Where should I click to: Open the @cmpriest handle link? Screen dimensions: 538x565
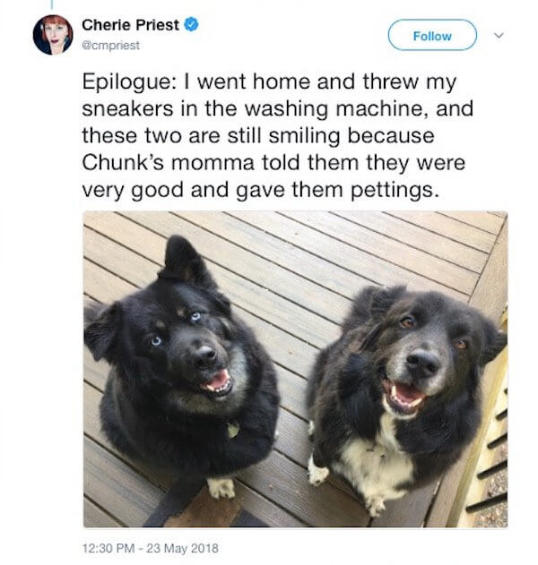111,46
